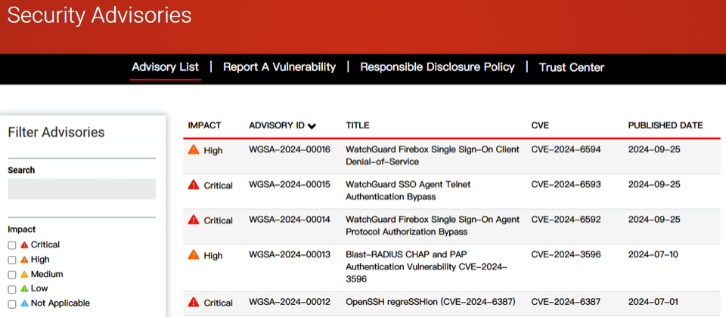Sort by Advisory ID using the down arrow
Image resolution: width=726 pixels, height=317 pixels.
(x=312, y=126)
